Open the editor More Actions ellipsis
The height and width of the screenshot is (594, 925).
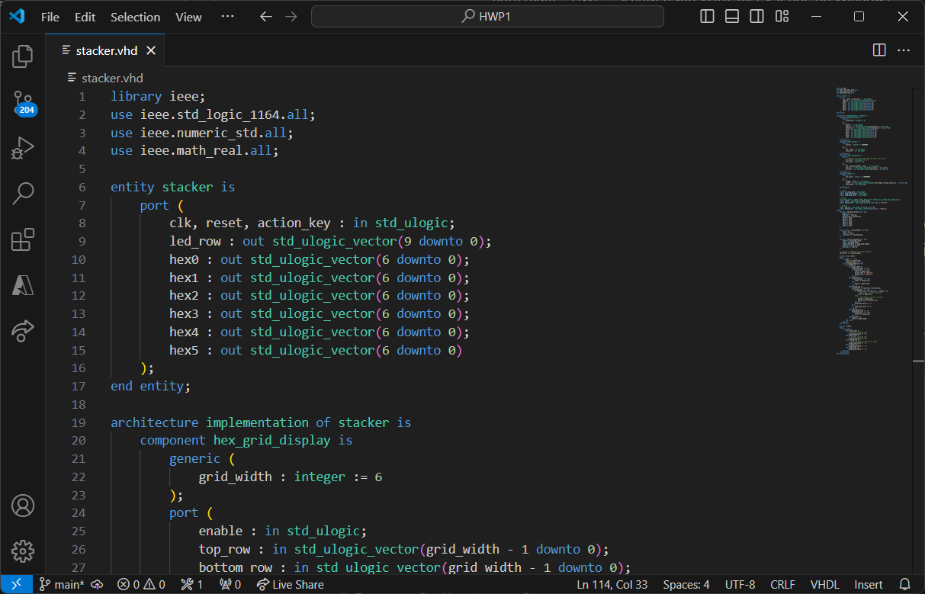[904, 50]
